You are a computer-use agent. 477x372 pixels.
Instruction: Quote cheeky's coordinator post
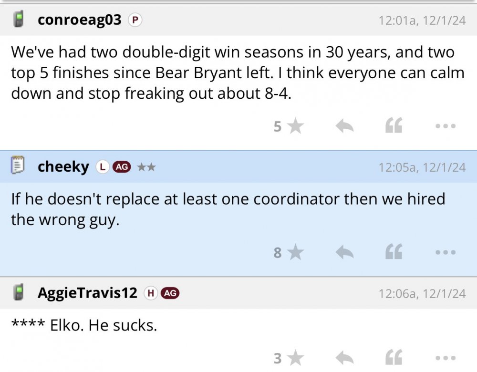[394, 252]
